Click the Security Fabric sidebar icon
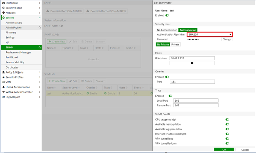Image resolution: width=256 pixels, height=153 pixels. coord(4,8)
